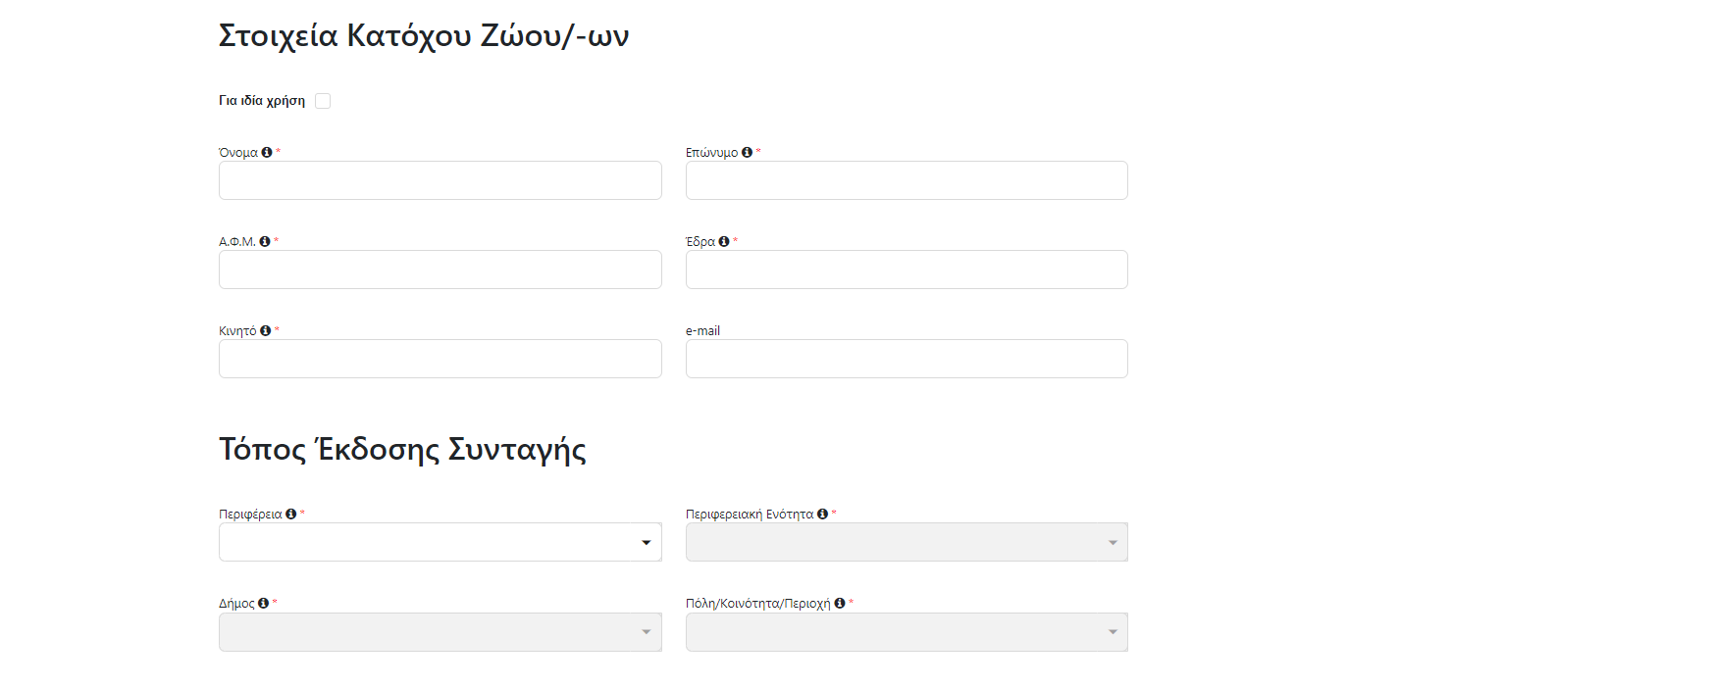The height and width of the screenshot is (688, 1711).
Task: Click into the Επώνυμο input field
Action: (907, 180)
